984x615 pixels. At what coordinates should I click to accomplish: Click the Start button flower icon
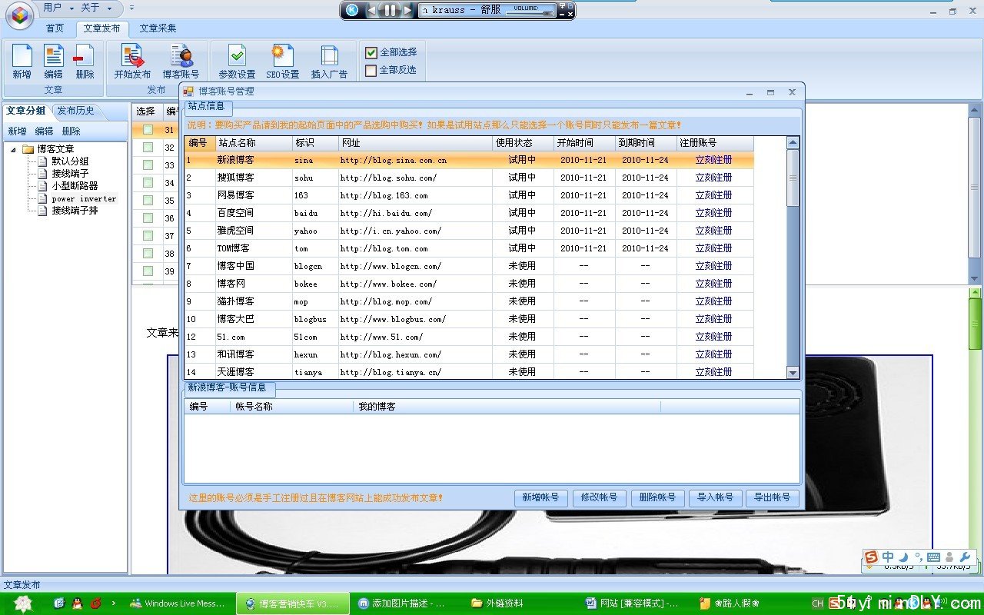point(22,603)
